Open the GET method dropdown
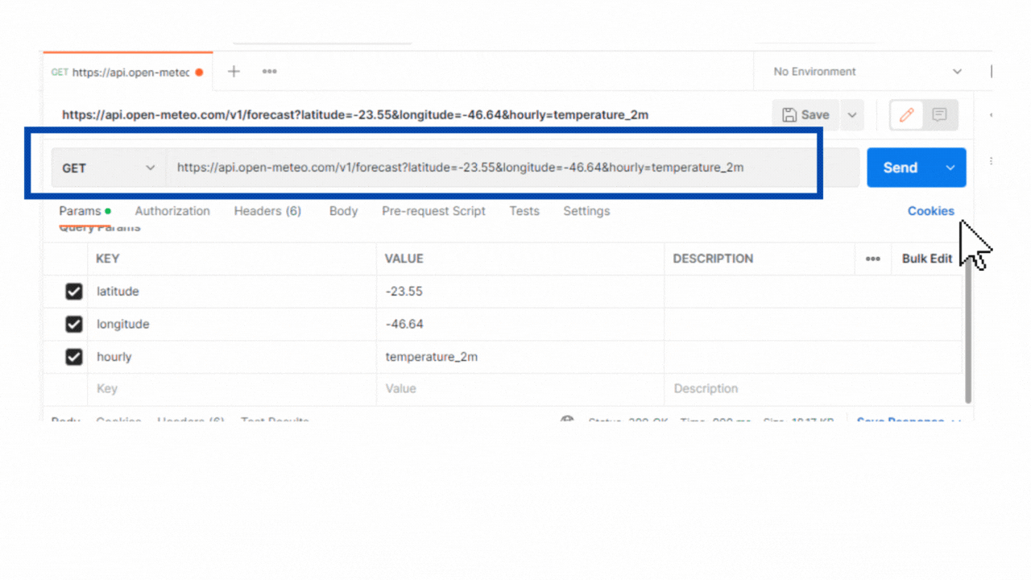 pos(109,168)
